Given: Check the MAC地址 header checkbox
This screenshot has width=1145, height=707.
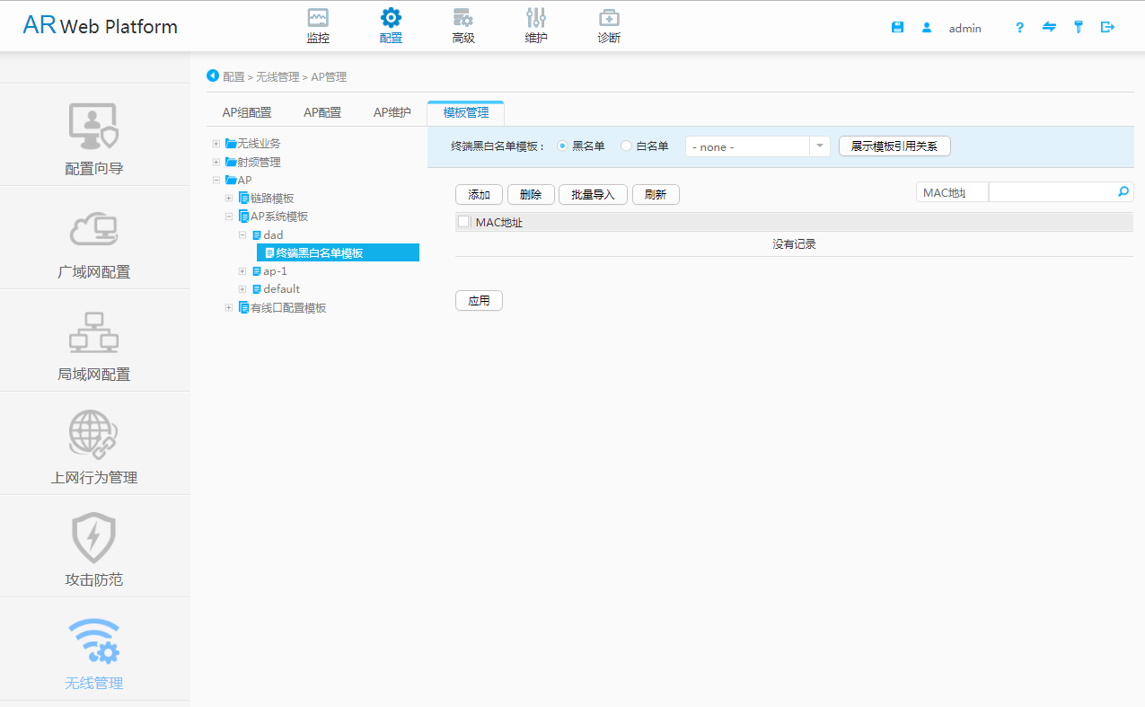Looking at the screenshot, I should point(462,221).
